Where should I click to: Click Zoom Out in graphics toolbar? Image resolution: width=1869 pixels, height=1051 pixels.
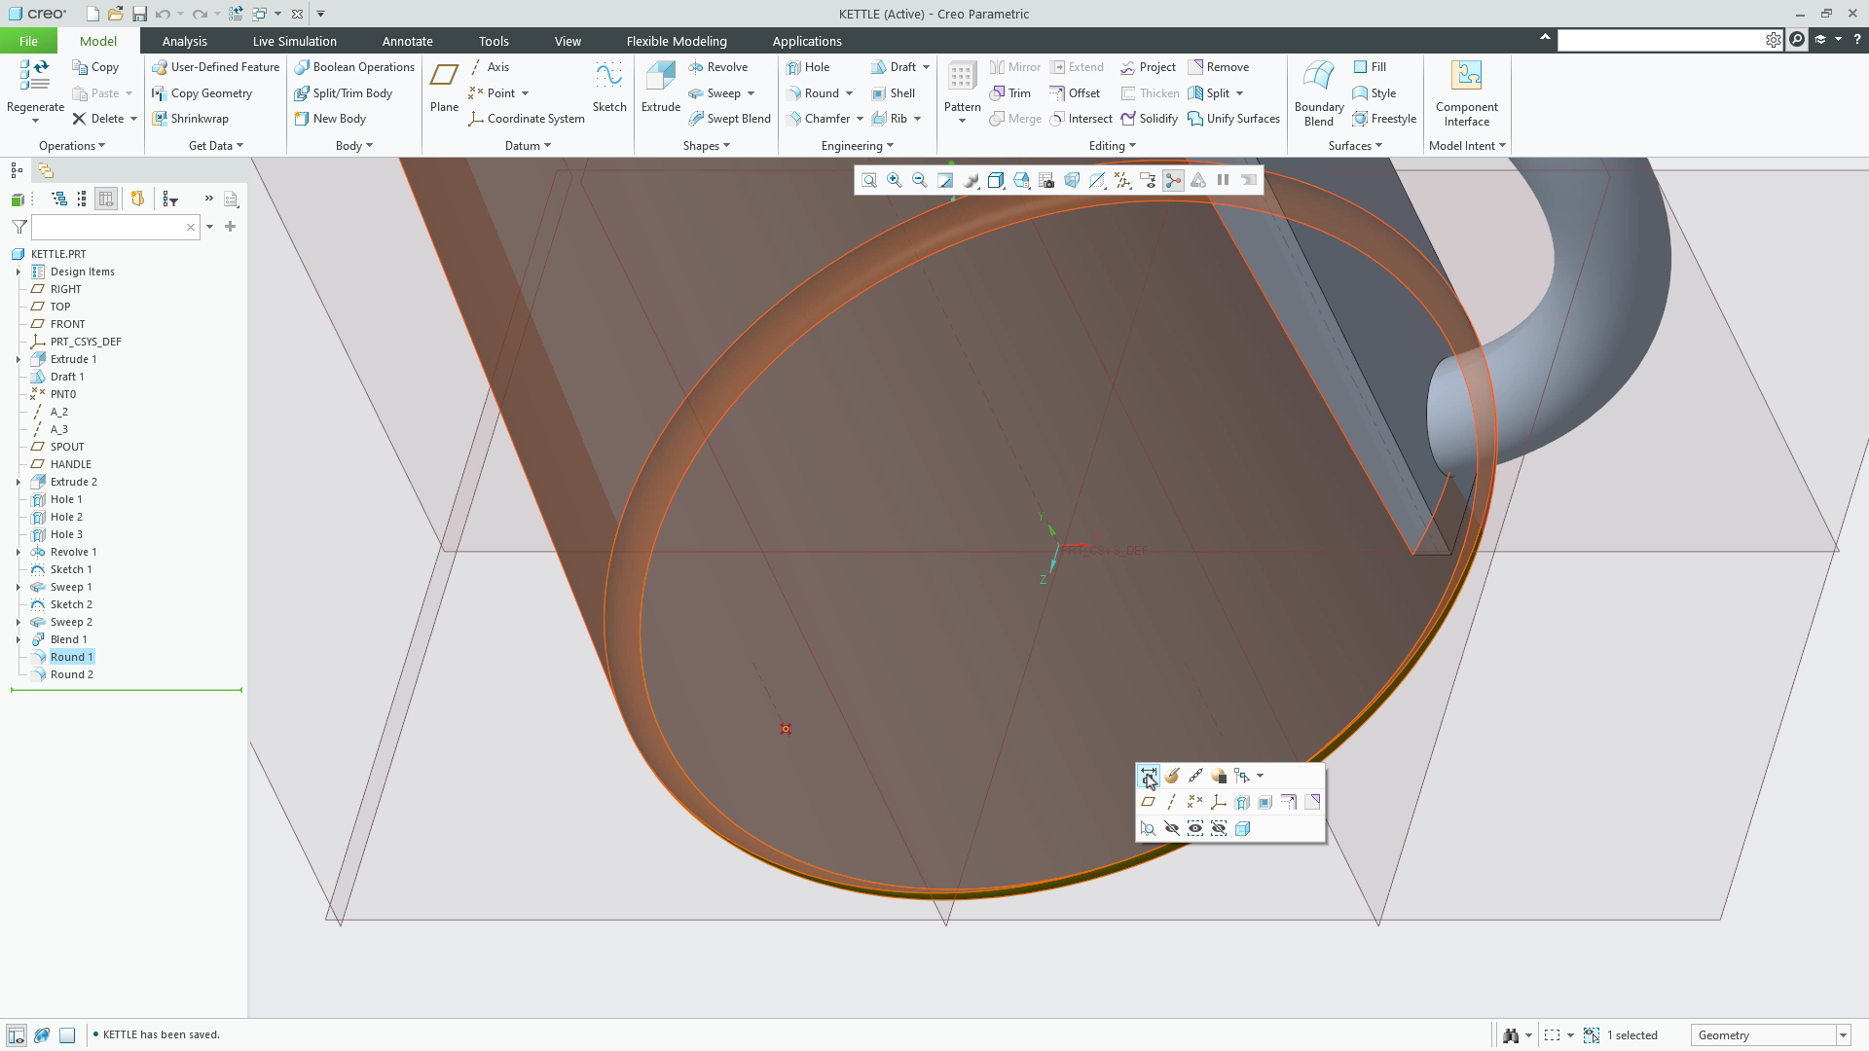click(x=920, y=180)
